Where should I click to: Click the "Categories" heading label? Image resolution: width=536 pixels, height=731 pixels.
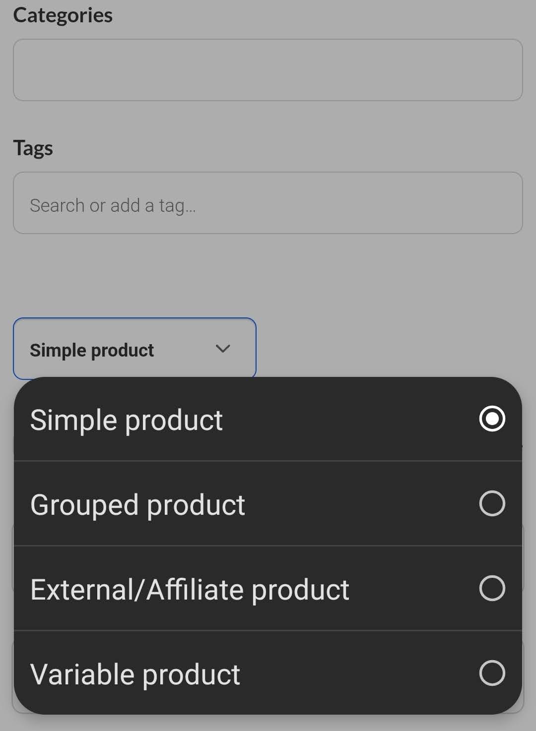[x=63, y=15]
